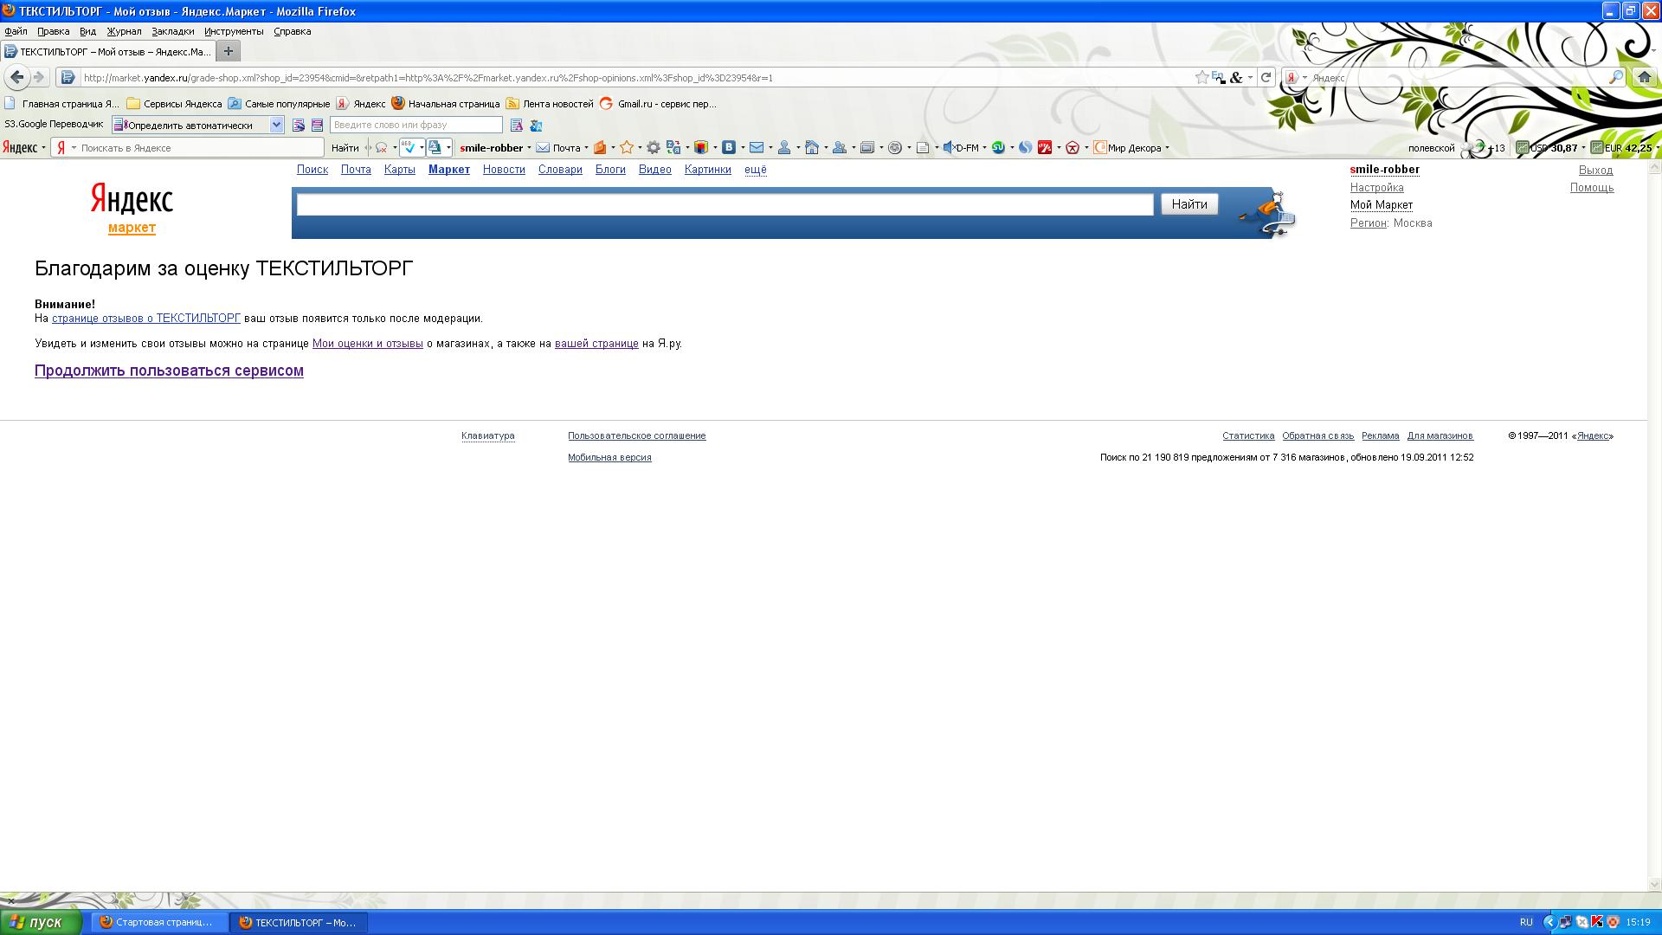Viewport: 1662px width, 935px height.
Task: Expand the smile-robber account dropdown arrow
Action: pos(529,148)
